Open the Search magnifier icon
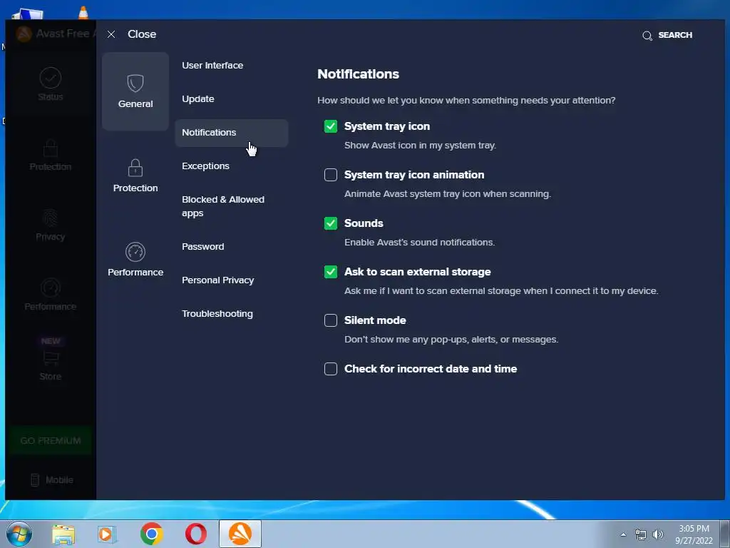Screen dimensions: 730x548 [x=647, y=36]
